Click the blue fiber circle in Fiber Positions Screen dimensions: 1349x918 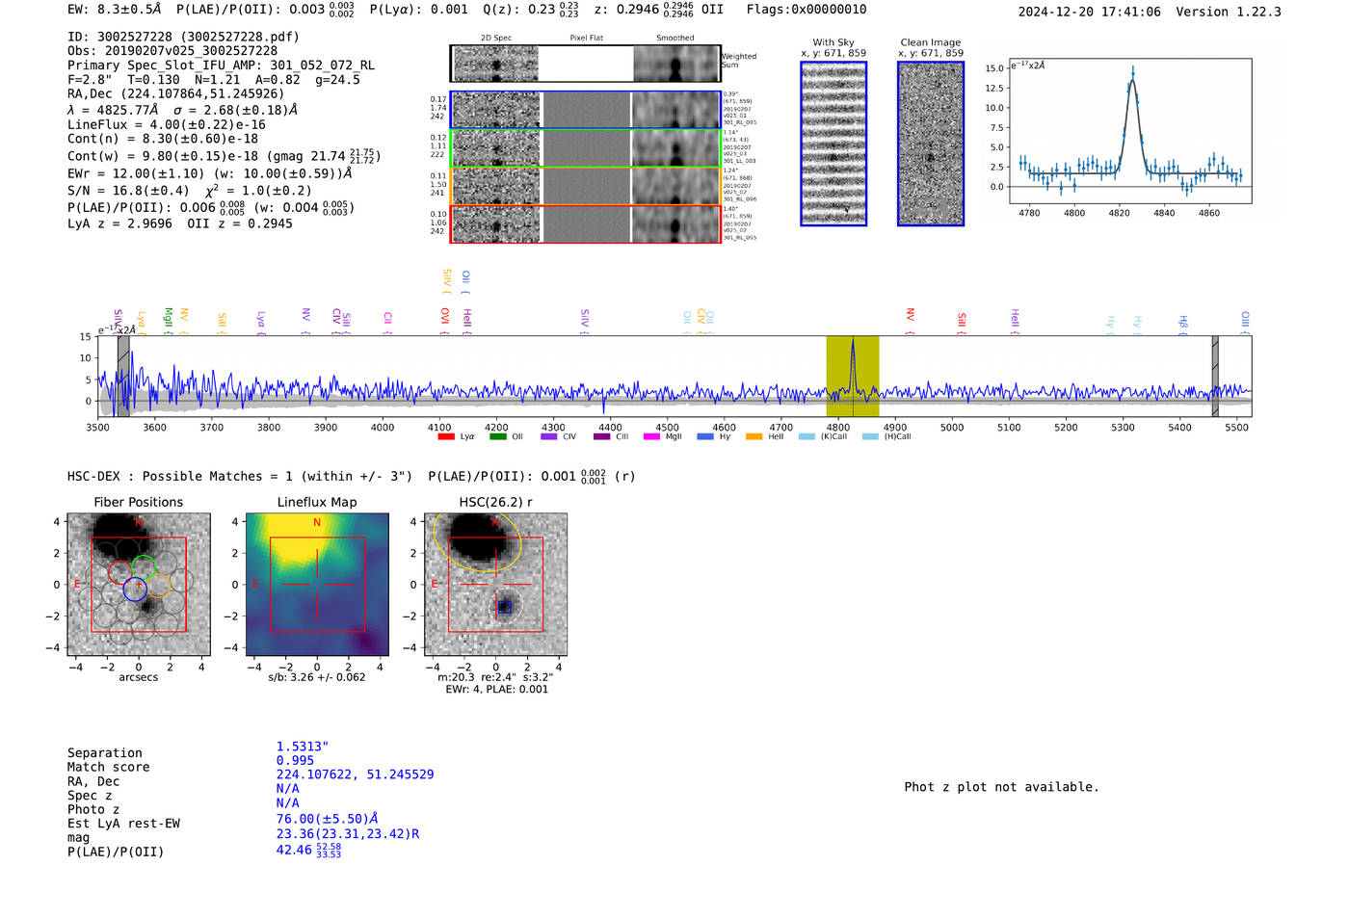coord(135,590)
